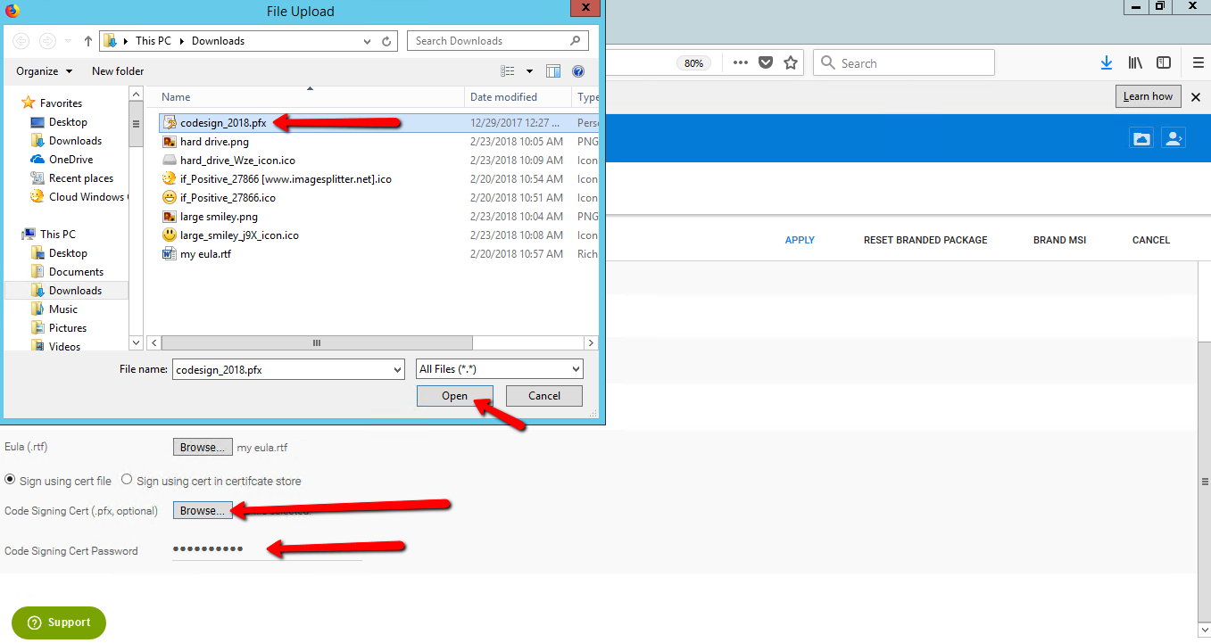The height and width of the screenshot is (643, 1211).
Task: Click the bookmark star icon
Action: tap(790, 63)
